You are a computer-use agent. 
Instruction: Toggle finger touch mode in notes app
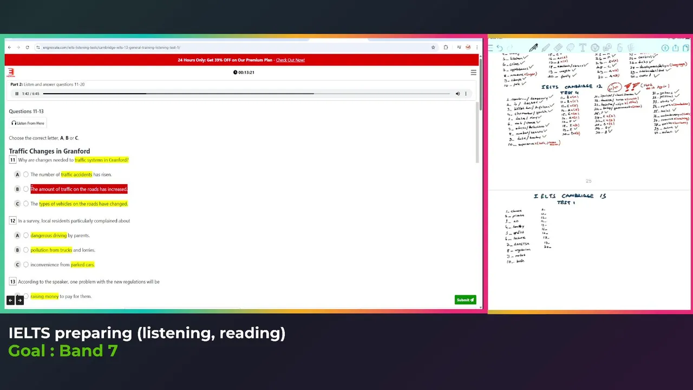click(620, 48)
